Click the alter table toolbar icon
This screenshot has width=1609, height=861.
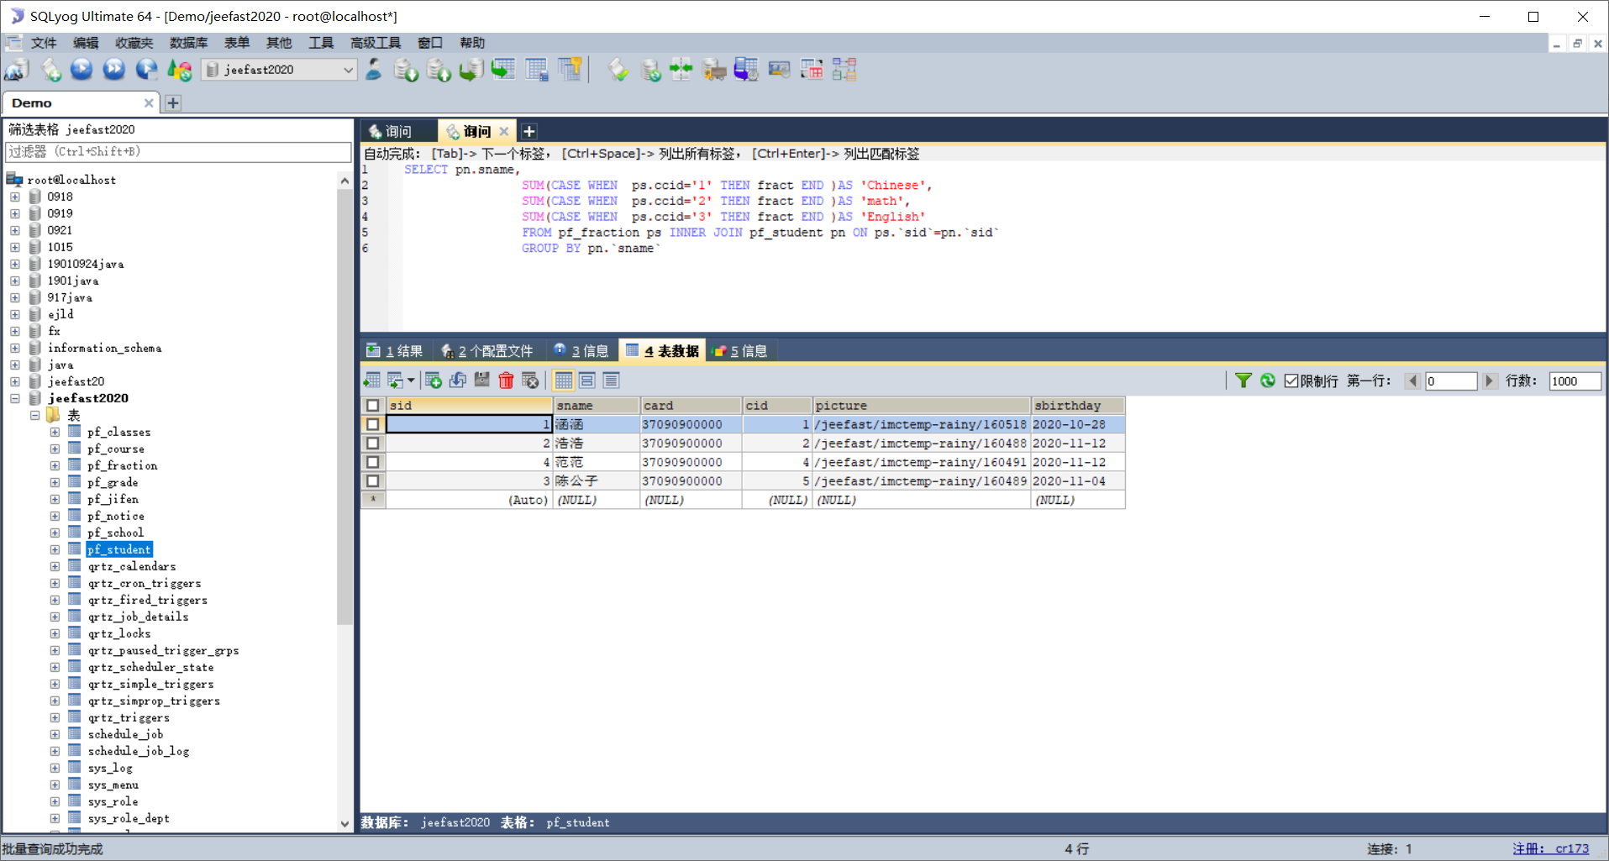point(537,70)
